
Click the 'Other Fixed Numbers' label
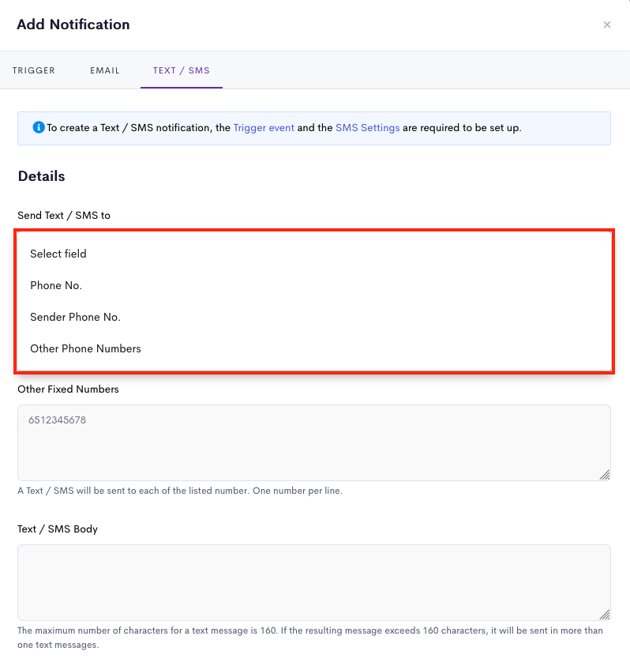68,389
